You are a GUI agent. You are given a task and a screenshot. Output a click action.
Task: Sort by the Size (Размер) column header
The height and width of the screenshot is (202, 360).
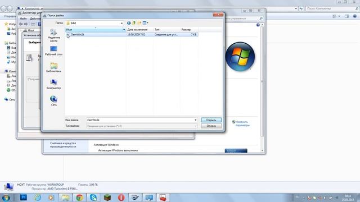coord(189,30)
